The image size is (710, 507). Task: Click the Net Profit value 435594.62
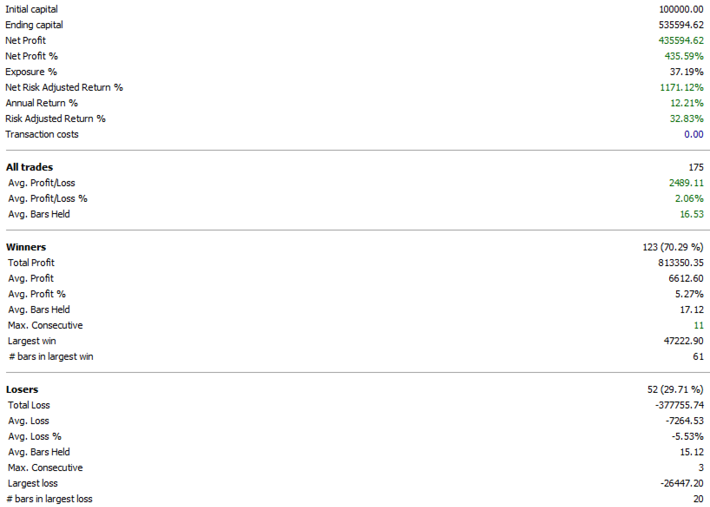tap(680, 40)
